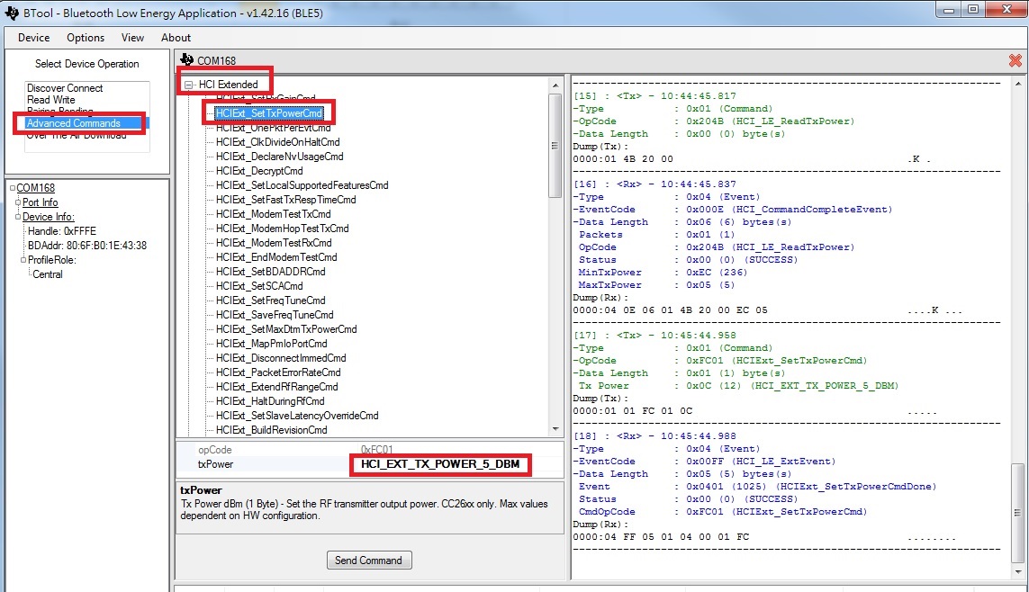The image size is (1029, 592).
Task: Click BDAddr: 80:6F:B0:1E:43:38 entry
Action: tap(87, 246)
